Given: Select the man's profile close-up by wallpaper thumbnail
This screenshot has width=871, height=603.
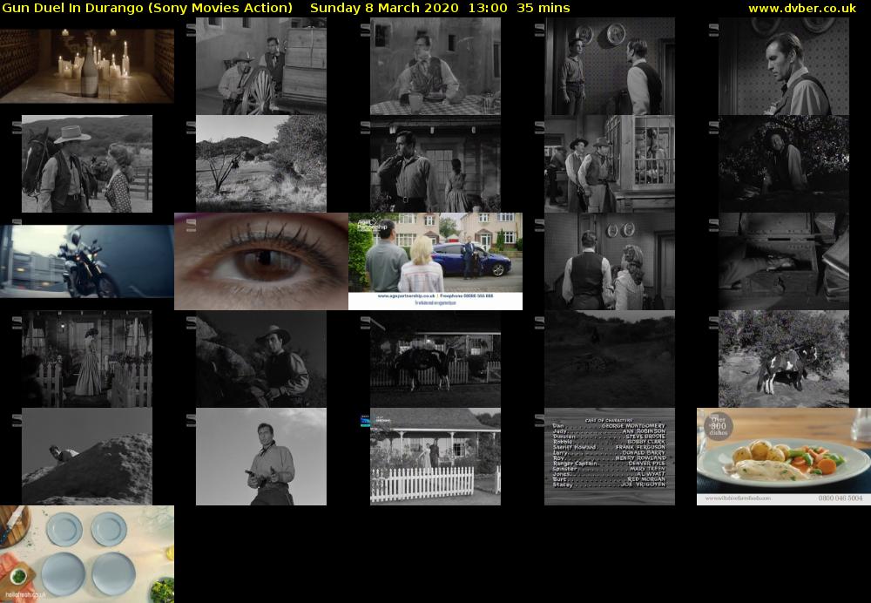Looking at the screenshot, I should tap(784, 66).
